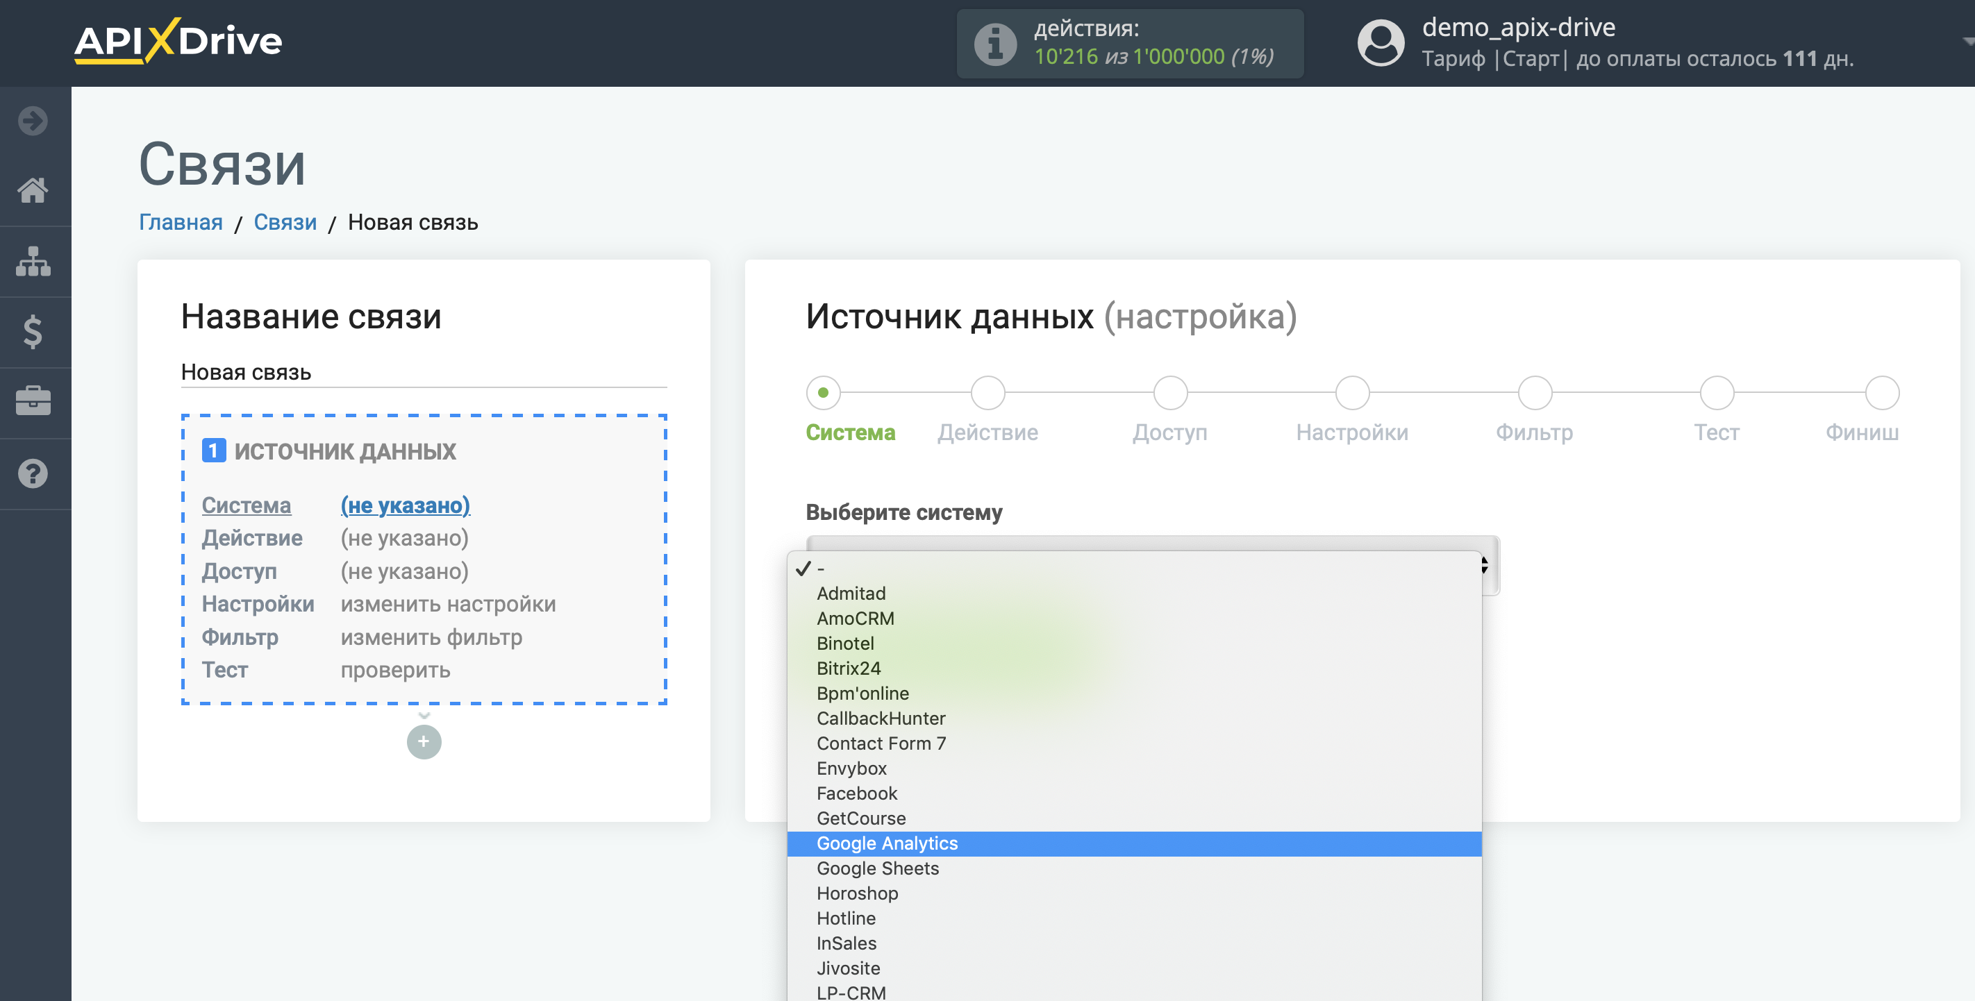Choose Envybox from the system list
Viewport: 1975px width, 1001px height.
[x=1134, y=768]
